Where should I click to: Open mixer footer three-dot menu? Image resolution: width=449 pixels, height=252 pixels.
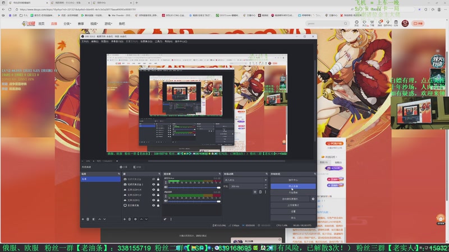(171, 219)
